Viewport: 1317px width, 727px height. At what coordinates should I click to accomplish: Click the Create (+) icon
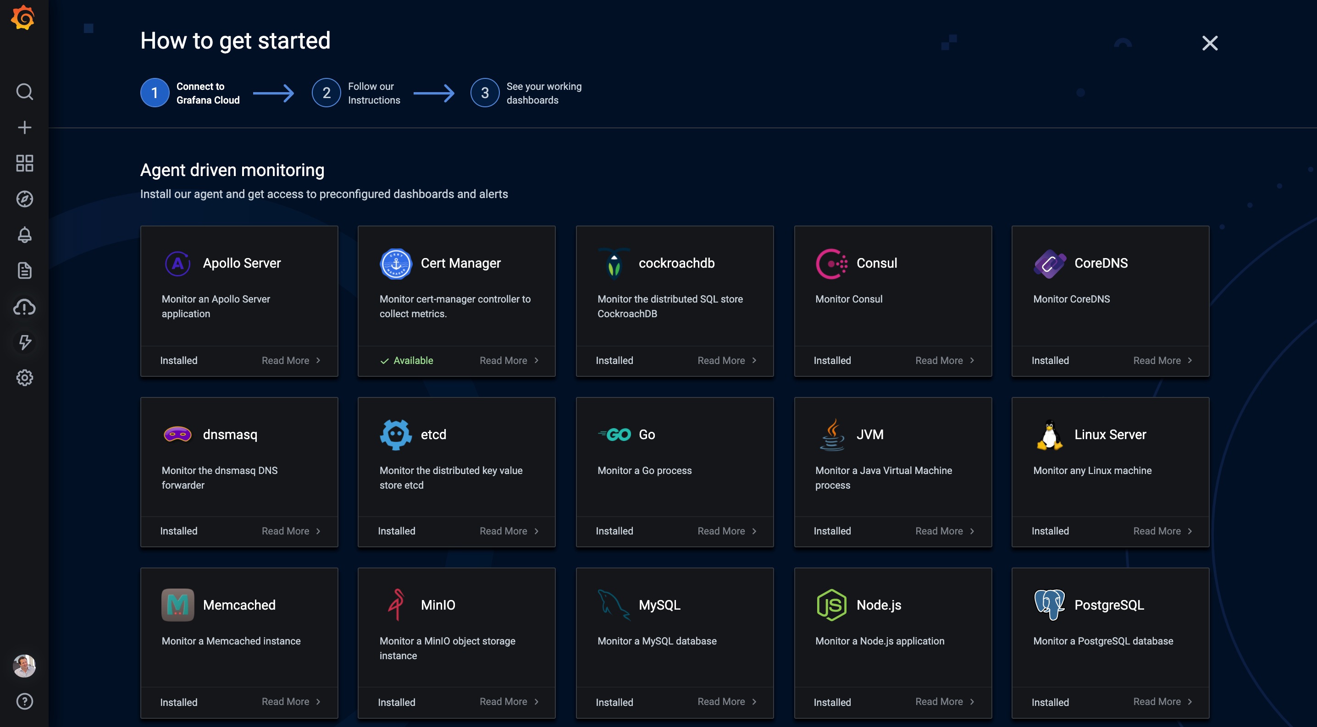click(x=24, y=127)
